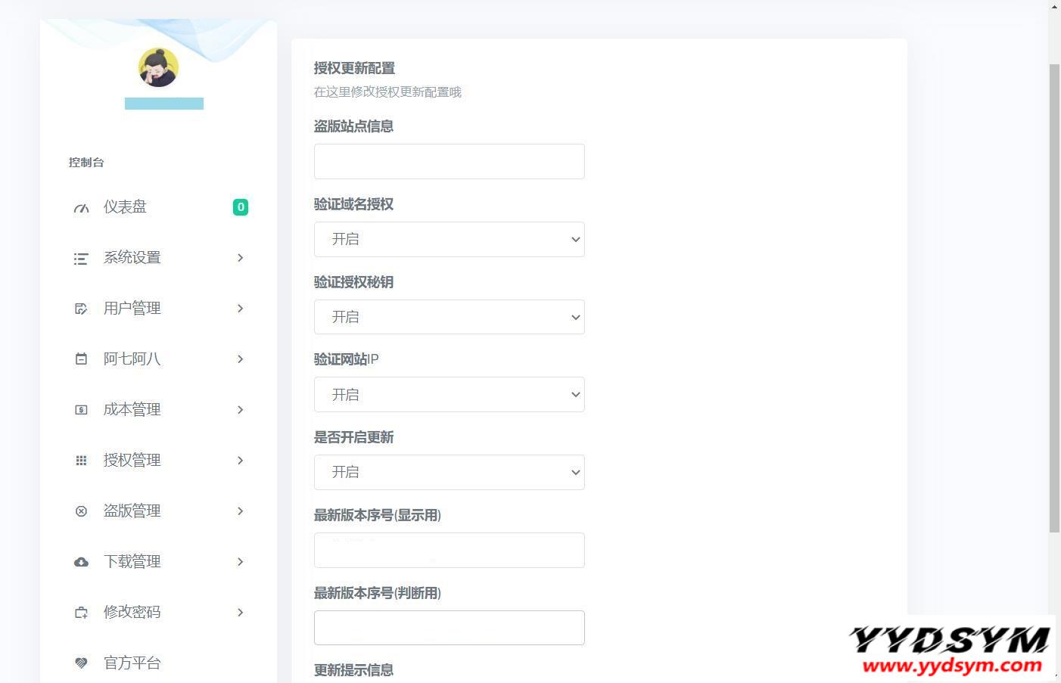This screenshot has width=1061, height=683.
Task: Click the 盗版管理 circled-x icon
Action: coord(81,511)
